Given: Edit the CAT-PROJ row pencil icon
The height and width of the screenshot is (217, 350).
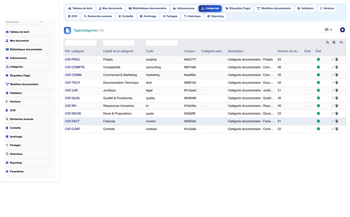Looking at the screenshot, I should tap(333, 59).
